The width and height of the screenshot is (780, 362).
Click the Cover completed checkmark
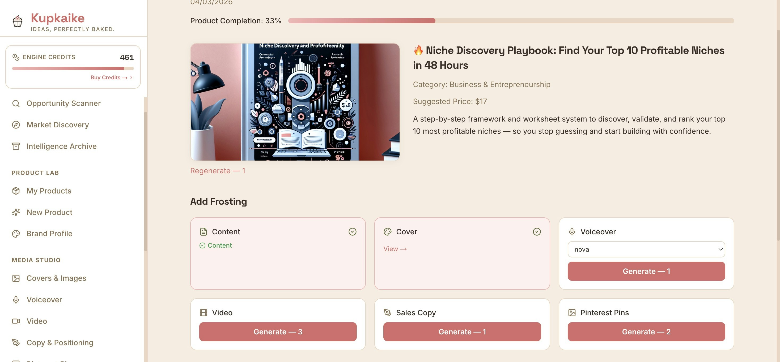pos(537,231)
